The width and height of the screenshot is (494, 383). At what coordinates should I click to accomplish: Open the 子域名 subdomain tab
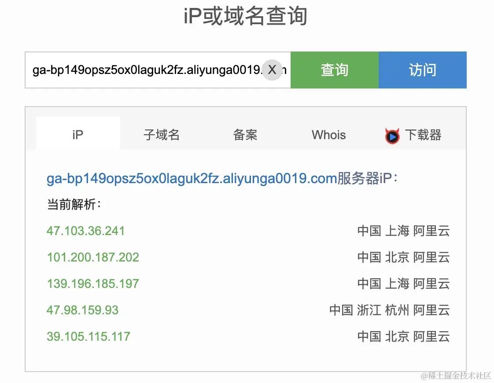pos(161,135)
